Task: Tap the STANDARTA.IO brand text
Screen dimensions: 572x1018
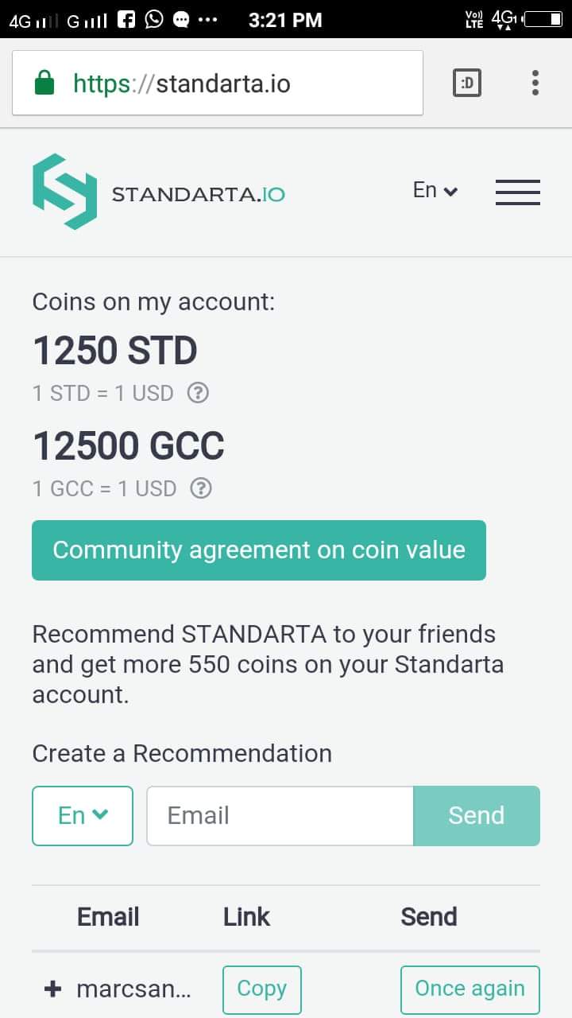Action: pyautogui.click(x=198, y=194)
